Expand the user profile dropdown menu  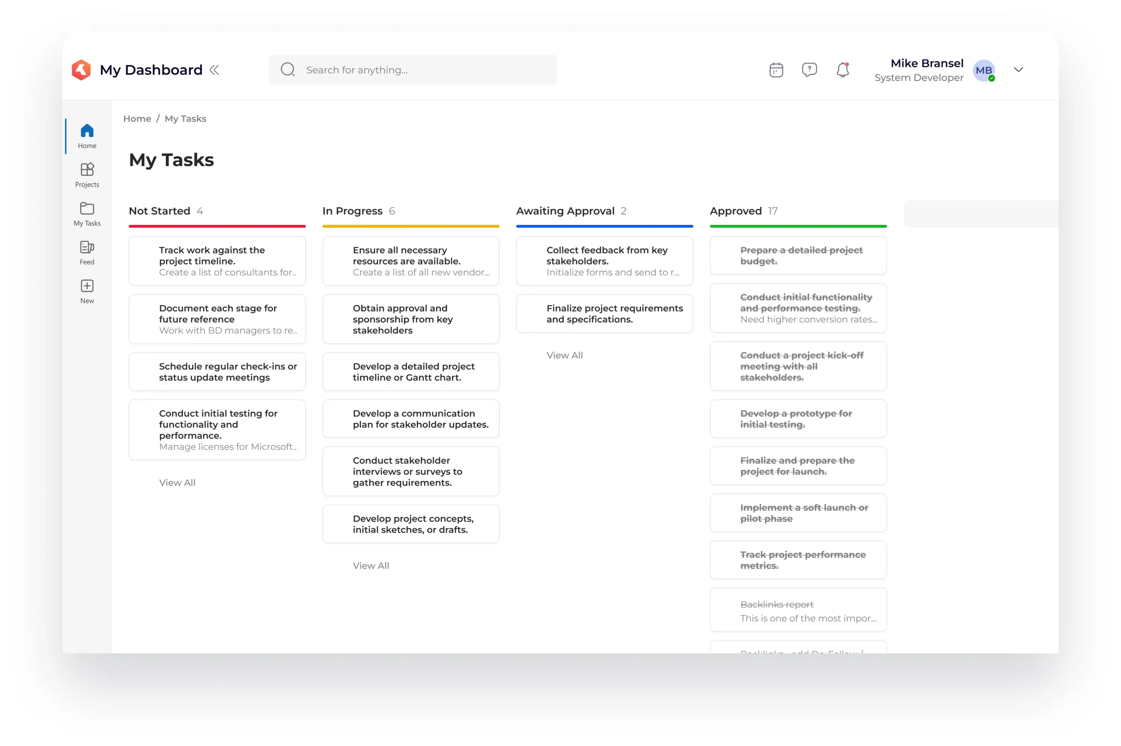(1019, 69)
